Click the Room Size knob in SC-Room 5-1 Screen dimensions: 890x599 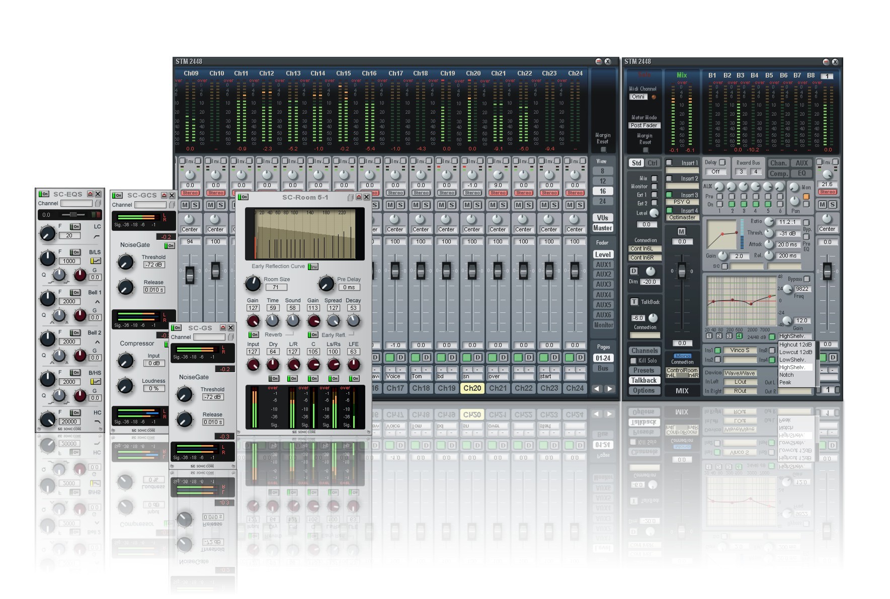click(253, 284)
